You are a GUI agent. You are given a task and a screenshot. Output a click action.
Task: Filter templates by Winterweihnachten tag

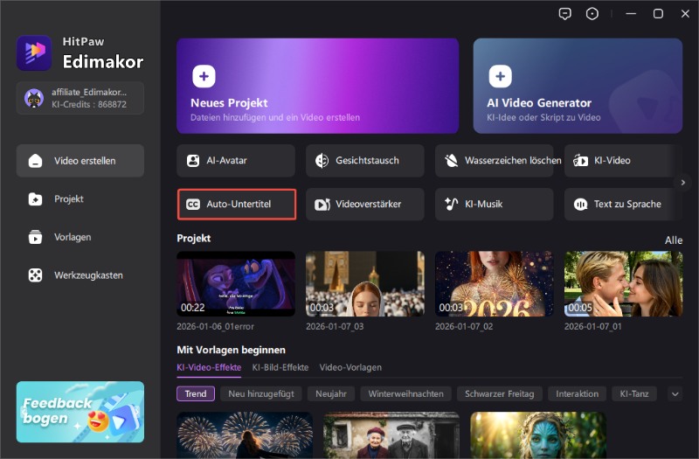[x=407, y=394]
